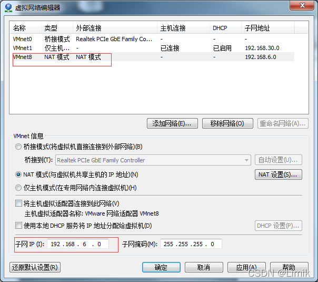Viewport: 318px width, 282px height.
Task: Click the Virtual Network Editor title bar icon
Action: 8,8
